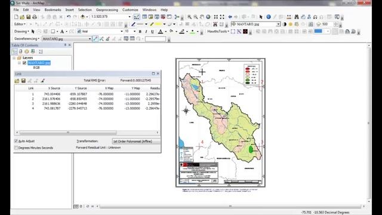
Task: Click List By Drawing Order icon
Action: [14, 52]
